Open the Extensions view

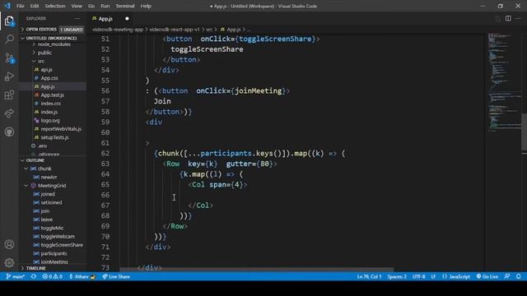click(9, 95)
